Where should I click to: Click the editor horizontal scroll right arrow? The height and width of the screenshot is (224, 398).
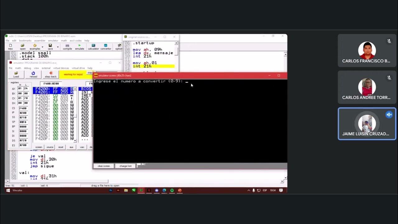(282, 181)
